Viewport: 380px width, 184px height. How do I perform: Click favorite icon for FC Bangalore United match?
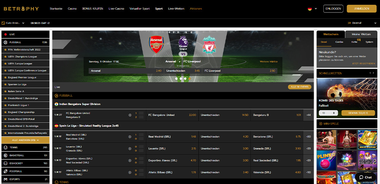[x=130, y=115]
